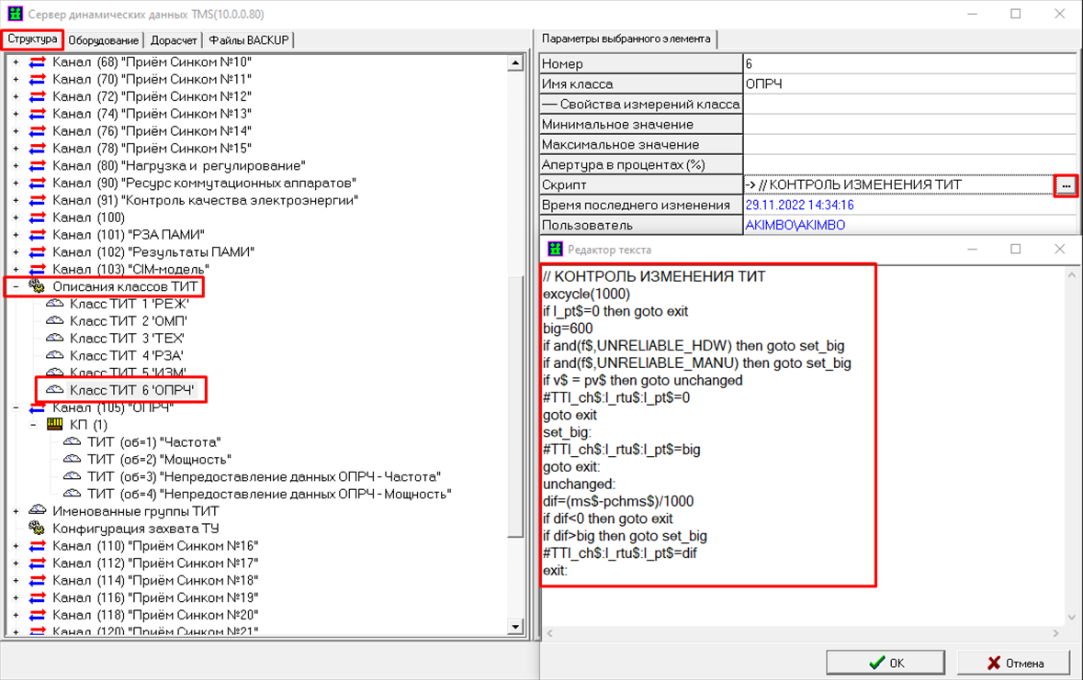Expand Канал (68) "Приём Синком №10" node
This screenshot has width=1083, height=680.
(15, 62)
